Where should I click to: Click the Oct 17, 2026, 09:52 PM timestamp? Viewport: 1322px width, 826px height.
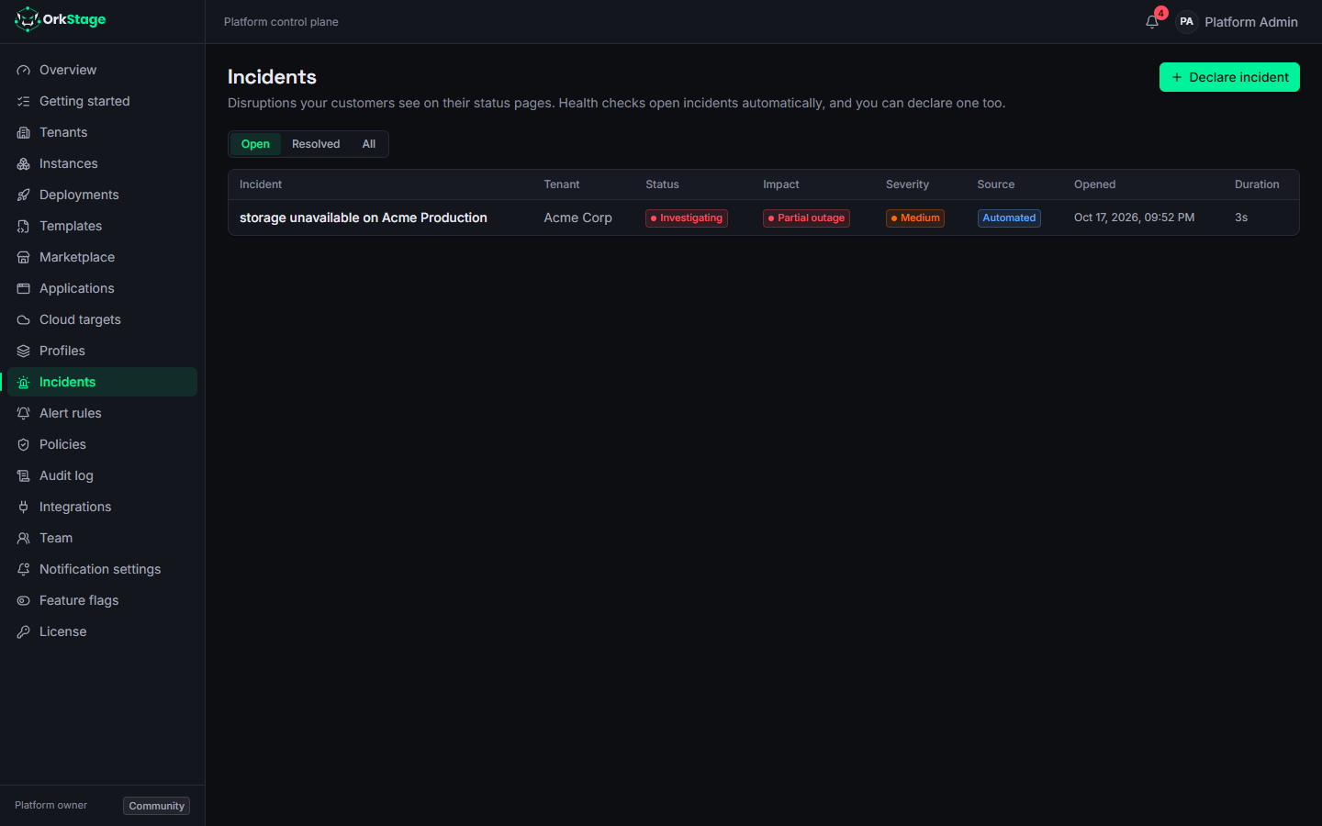click(1134, 218)
